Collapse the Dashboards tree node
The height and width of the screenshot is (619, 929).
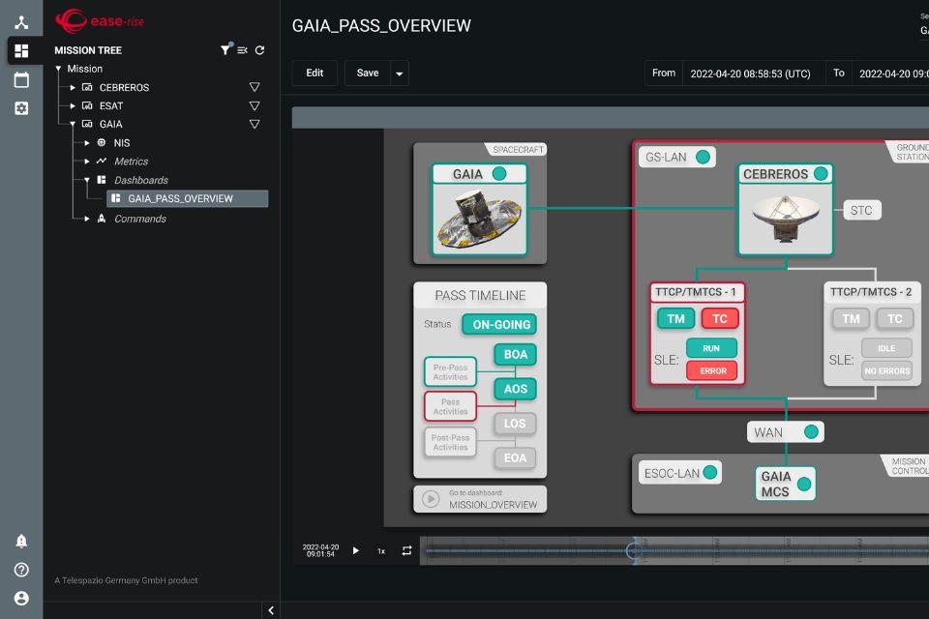(86, 180)
